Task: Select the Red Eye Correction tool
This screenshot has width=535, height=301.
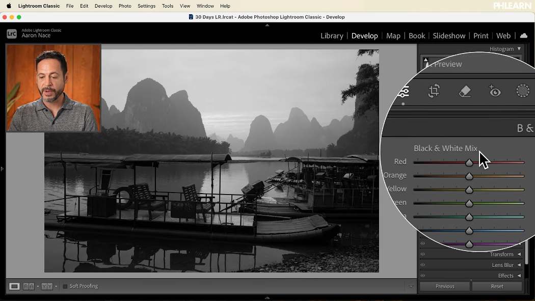Action: (x=495, y=91)
